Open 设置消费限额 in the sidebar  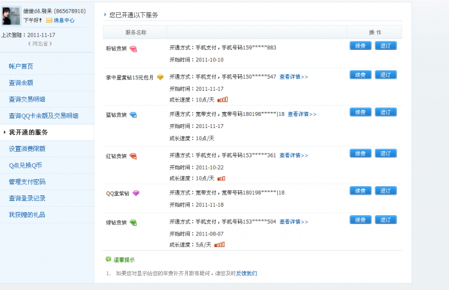coord(27,149)
